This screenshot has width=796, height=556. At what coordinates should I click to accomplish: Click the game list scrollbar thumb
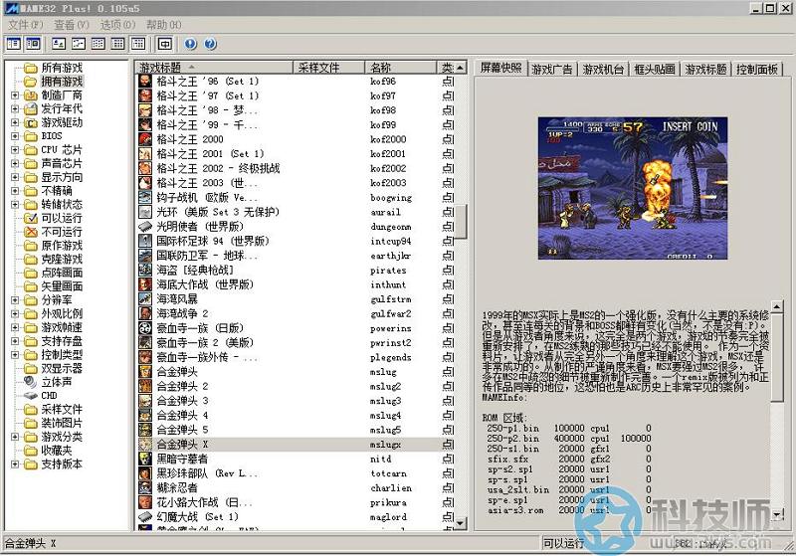click(461, 221)
